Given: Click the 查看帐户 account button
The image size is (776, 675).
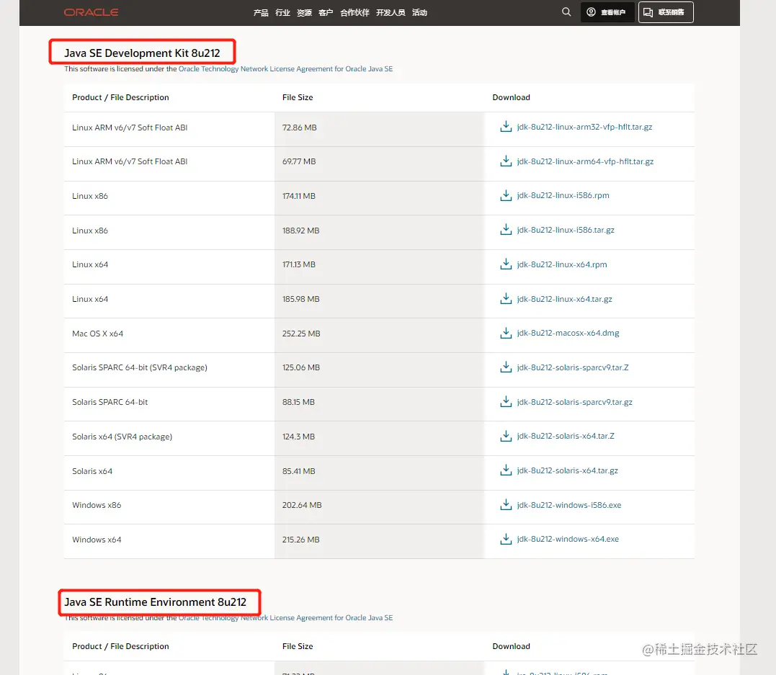Looking at the screenshot, I should [x=607, y=12].
